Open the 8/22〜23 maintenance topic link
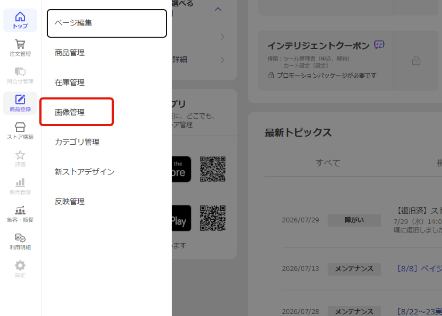 coord(420,312)
